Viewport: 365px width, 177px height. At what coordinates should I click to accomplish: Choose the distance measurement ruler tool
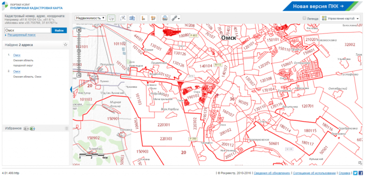point(144,18)
